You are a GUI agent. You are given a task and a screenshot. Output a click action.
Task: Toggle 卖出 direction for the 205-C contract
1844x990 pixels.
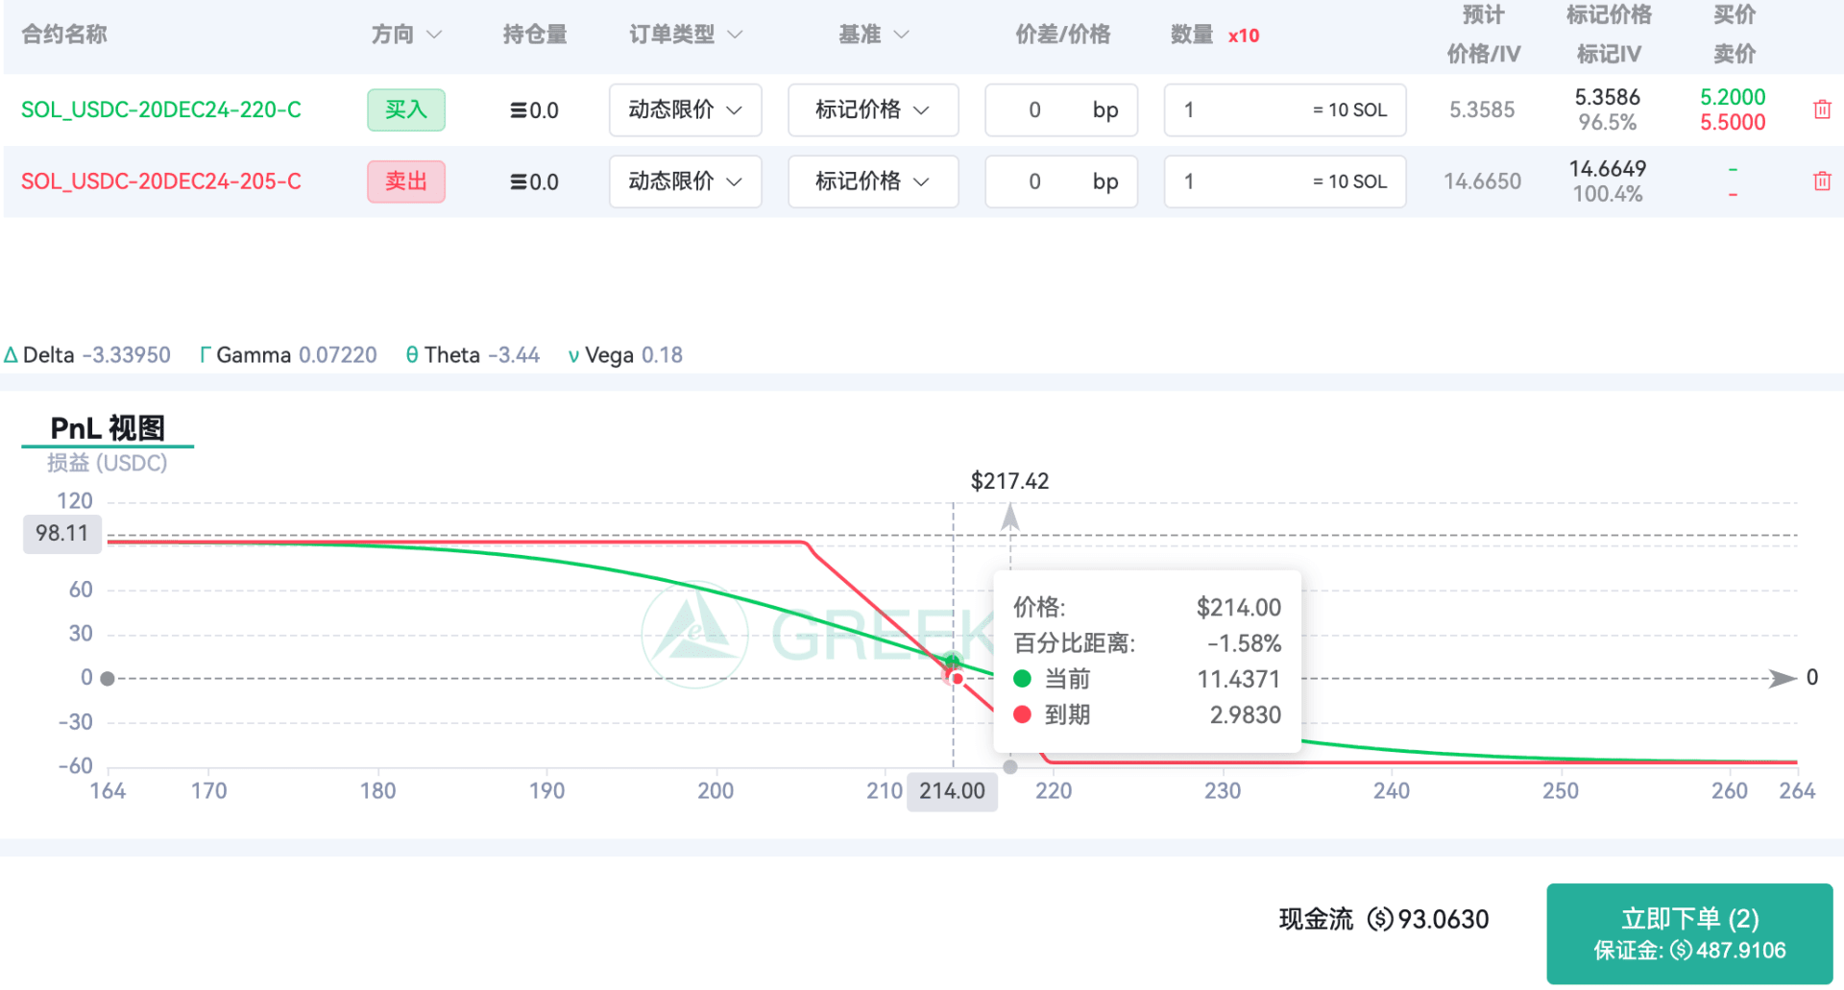(x=405, y=181)
